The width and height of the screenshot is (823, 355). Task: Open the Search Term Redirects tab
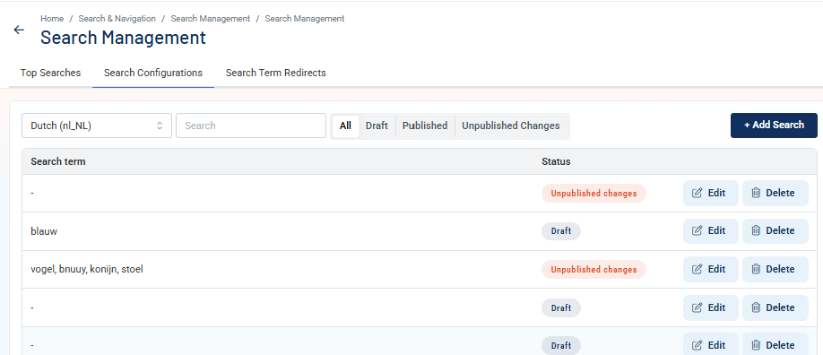275,73
